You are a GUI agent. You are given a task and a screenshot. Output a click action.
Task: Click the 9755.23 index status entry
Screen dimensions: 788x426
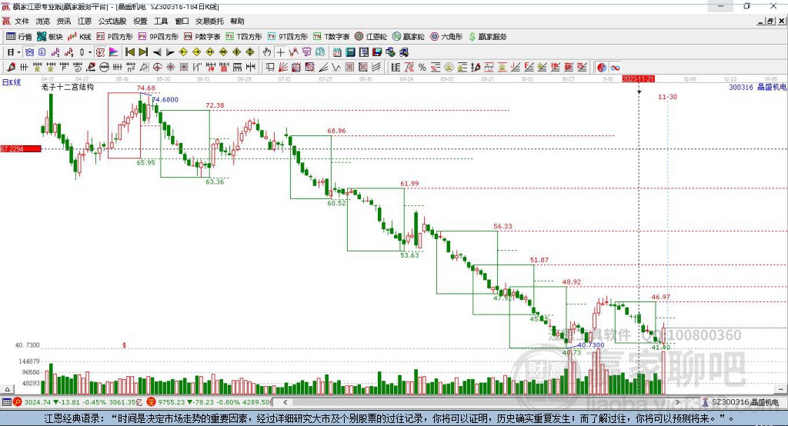[210, 402]
